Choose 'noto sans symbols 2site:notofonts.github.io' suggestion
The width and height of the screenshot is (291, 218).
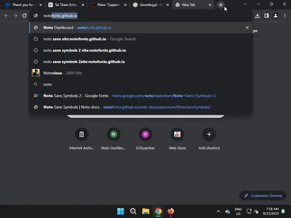[141, 62]
